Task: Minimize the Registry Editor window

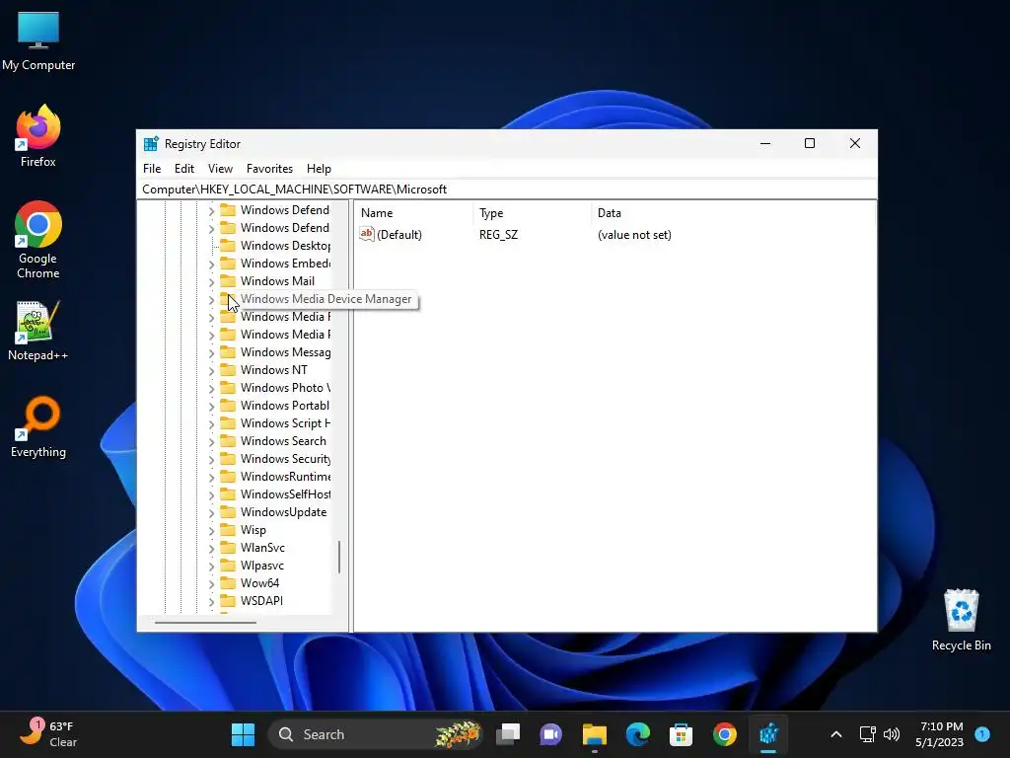Action: coord(765,143)
